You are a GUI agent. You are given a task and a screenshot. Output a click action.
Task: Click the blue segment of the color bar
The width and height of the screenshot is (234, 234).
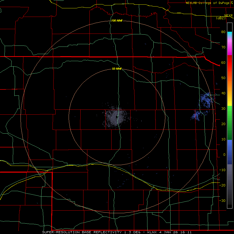tap(230, 152)
